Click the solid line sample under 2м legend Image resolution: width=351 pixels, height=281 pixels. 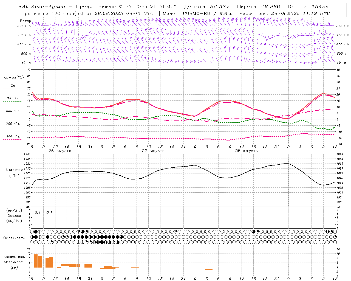click(x=13, y=89)
